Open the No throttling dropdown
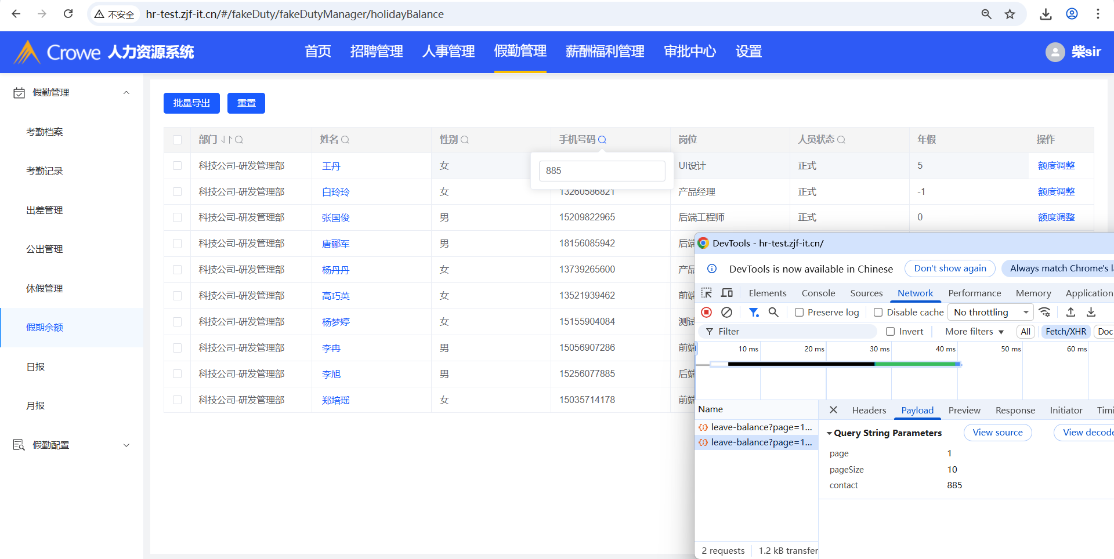 (990, 313)
